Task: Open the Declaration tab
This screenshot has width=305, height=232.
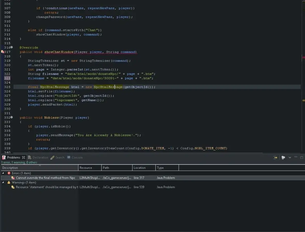Action: (x=38, y=158)
